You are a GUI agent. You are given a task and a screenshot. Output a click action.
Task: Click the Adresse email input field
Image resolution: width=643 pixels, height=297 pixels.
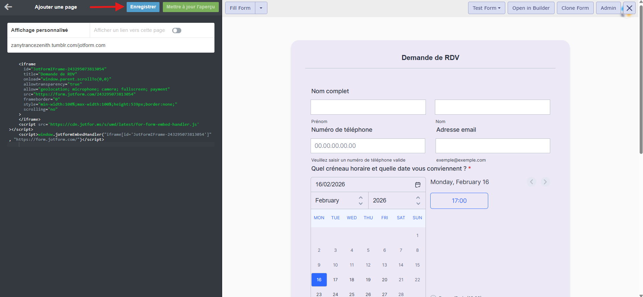click(492, 146)
